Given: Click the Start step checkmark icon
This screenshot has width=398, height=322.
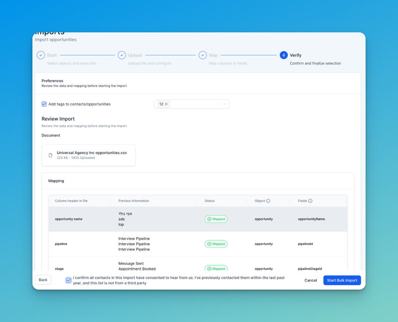Looking at the screenshot, I should pyautogui.click(x=41, y=55).
